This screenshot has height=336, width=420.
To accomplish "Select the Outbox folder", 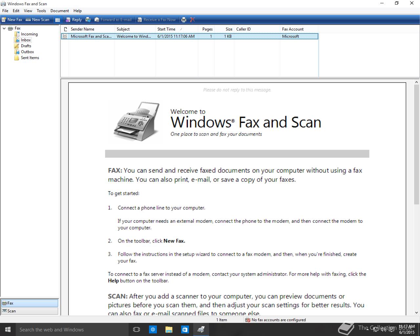I will tap(27, 52).
